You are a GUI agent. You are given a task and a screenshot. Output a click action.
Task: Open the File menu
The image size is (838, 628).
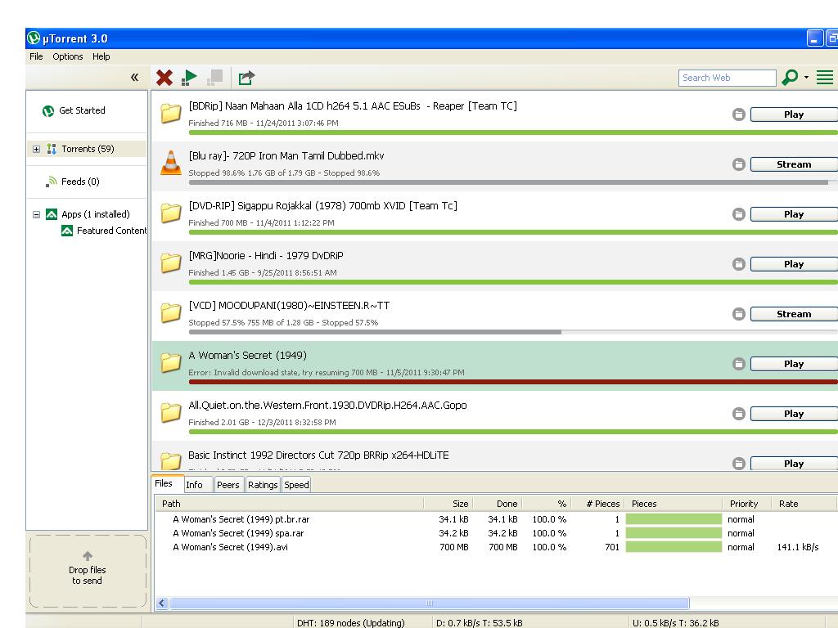coord(36,56)
